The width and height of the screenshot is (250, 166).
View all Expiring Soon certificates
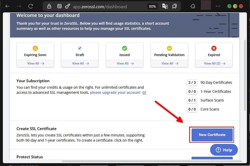(x=36, y=63)
